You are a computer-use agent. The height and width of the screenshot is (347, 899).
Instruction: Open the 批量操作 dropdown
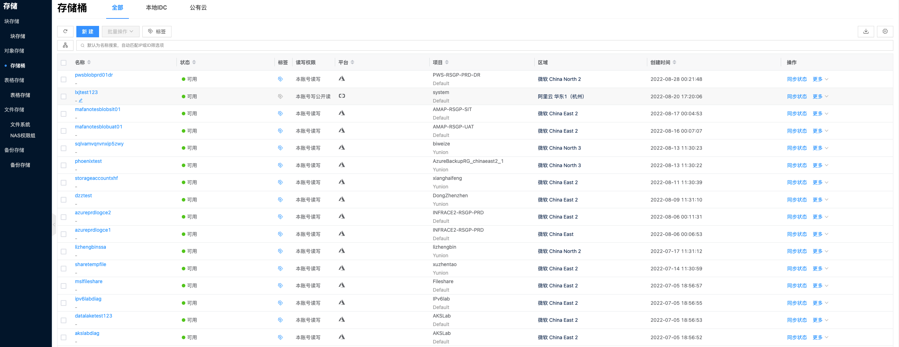coord(120,32)
